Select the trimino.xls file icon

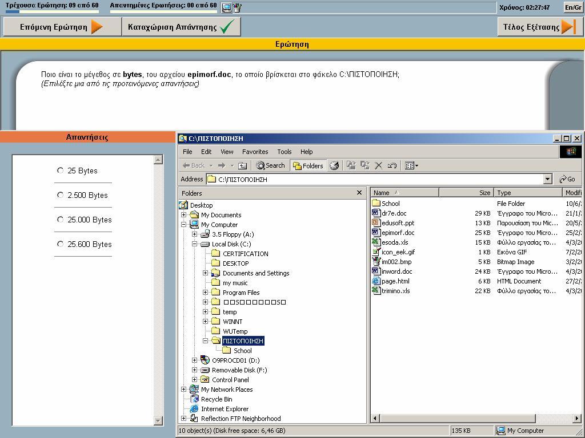pyautogui.click(x=376, y=290)
